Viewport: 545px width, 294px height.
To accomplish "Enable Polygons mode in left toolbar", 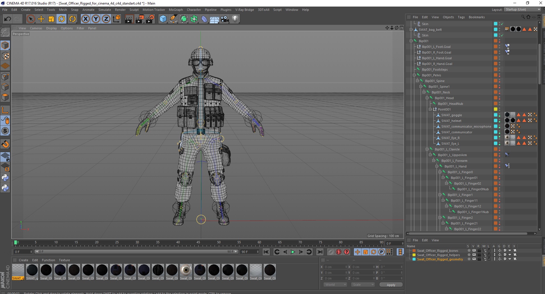I will (x=5, y=97).
